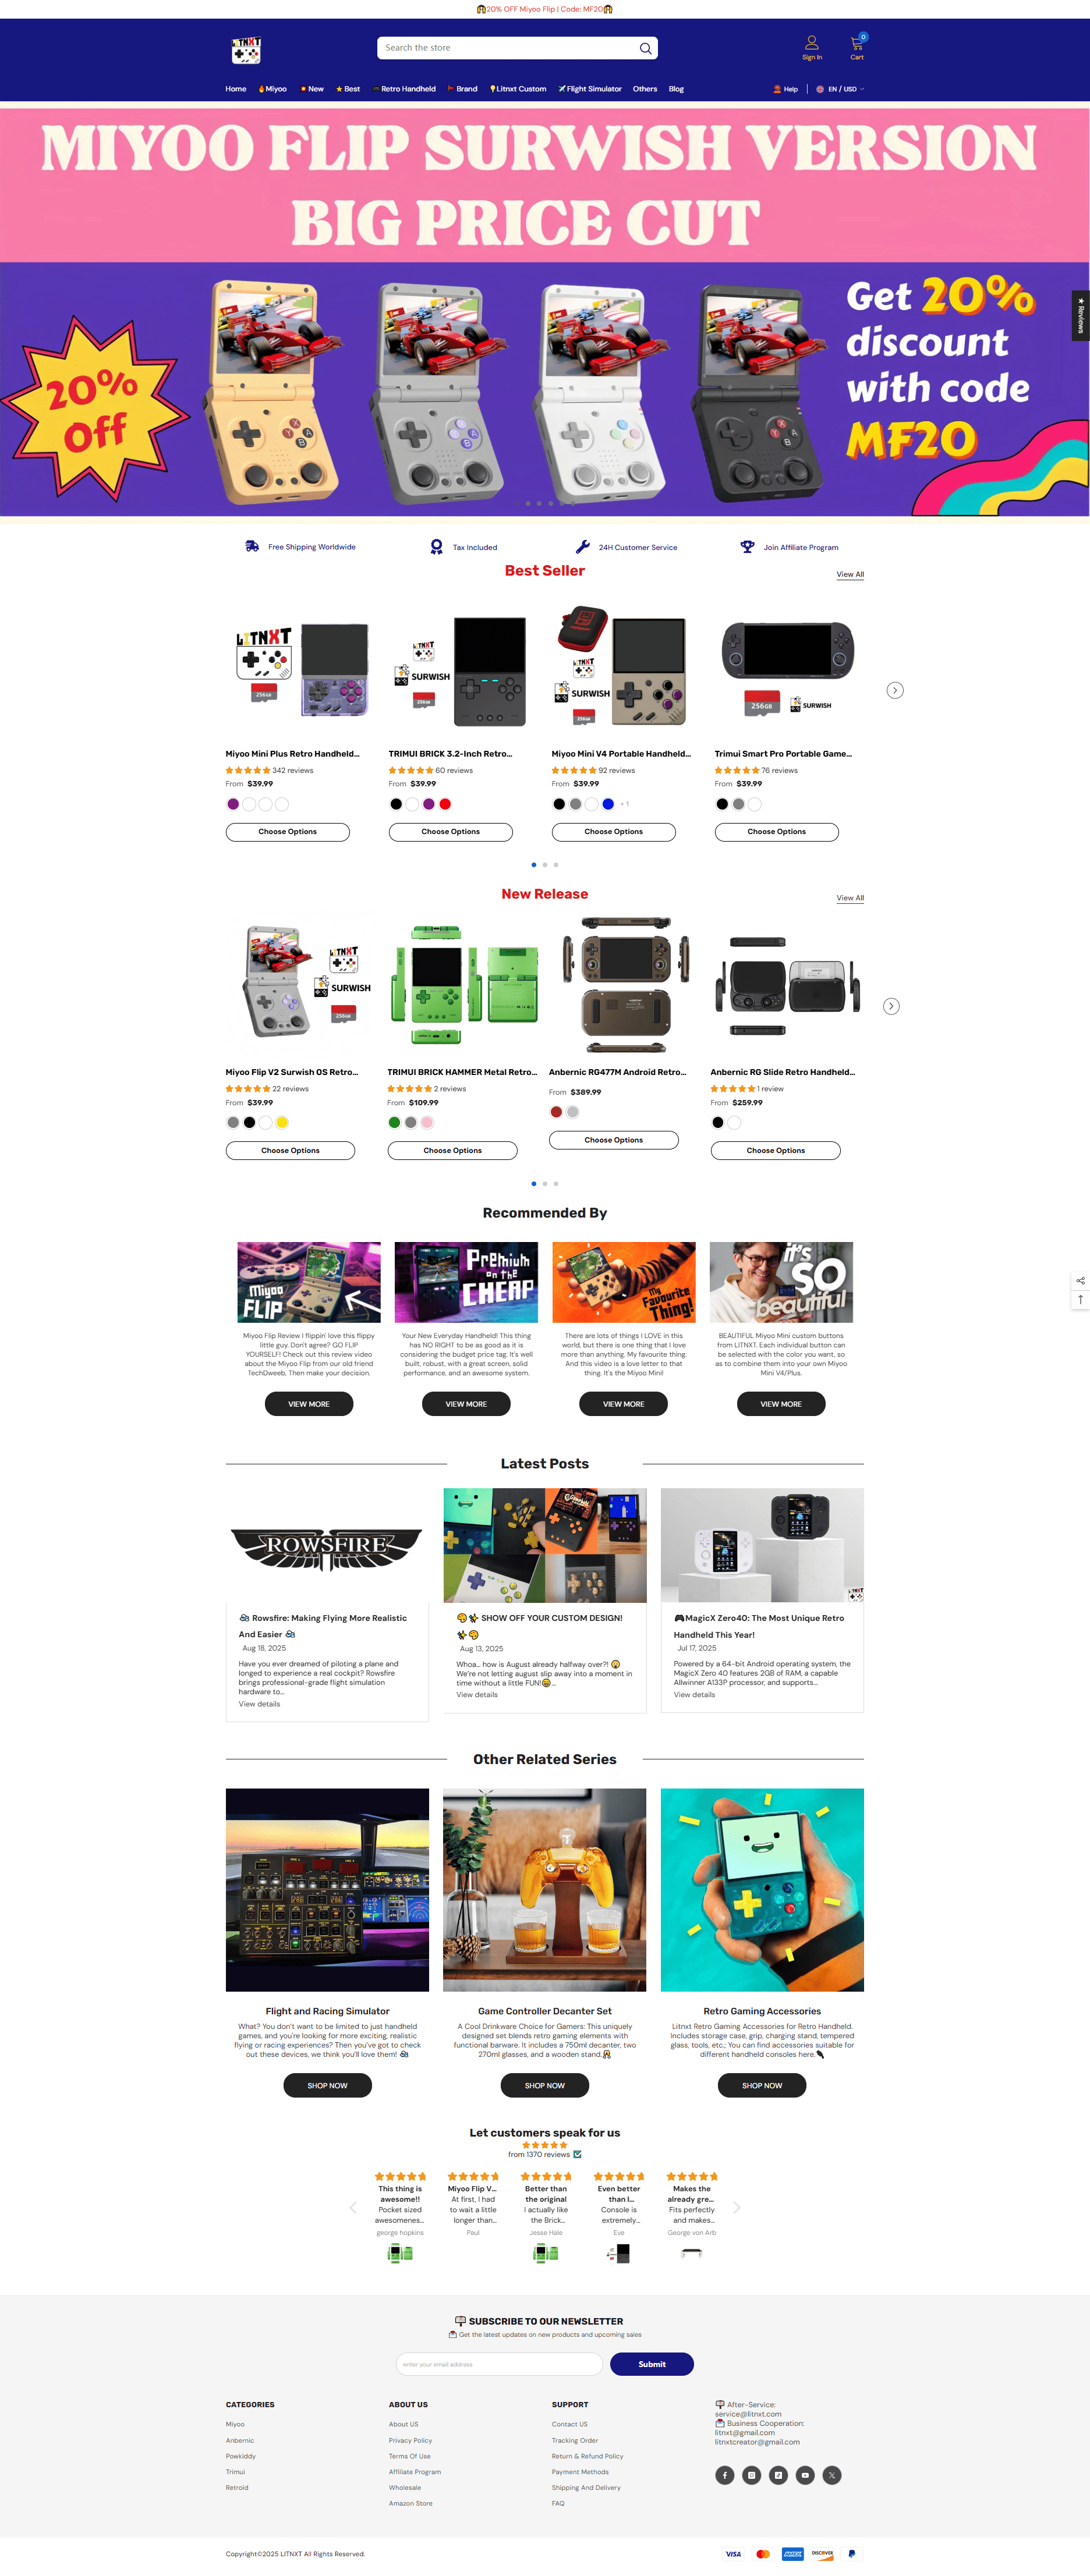Open the Retro Handheld menu item
Screen dimensions: 1090x2576
click(404, 89)
